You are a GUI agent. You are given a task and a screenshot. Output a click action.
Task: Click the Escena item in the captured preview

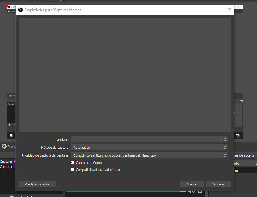click(11, 104)
